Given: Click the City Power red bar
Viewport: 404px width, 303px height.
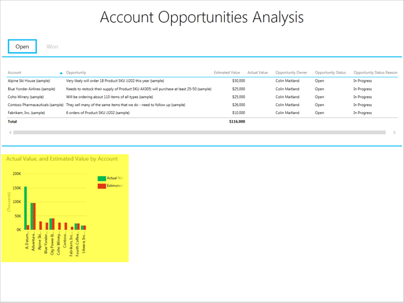Looking at the screenshot, I should pyautogui.click(x=52, y=224).
